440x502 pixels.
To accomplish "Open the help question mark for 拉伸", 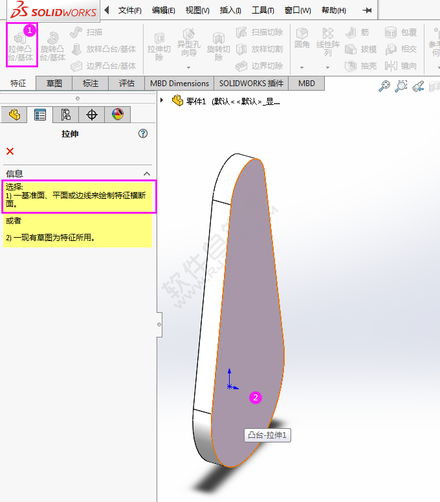I will (143, 133).
